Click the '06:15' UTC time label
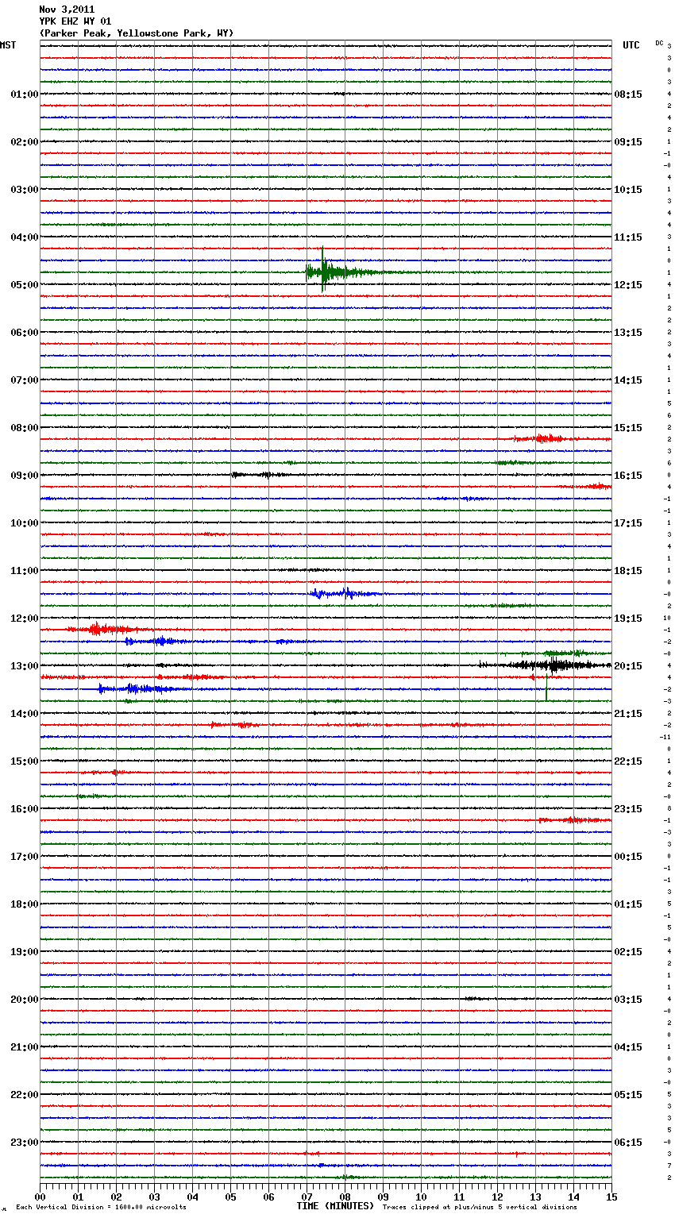The width and height of the screenshot is (675, 1218). pyautogui.click(x=628, y=1143)
